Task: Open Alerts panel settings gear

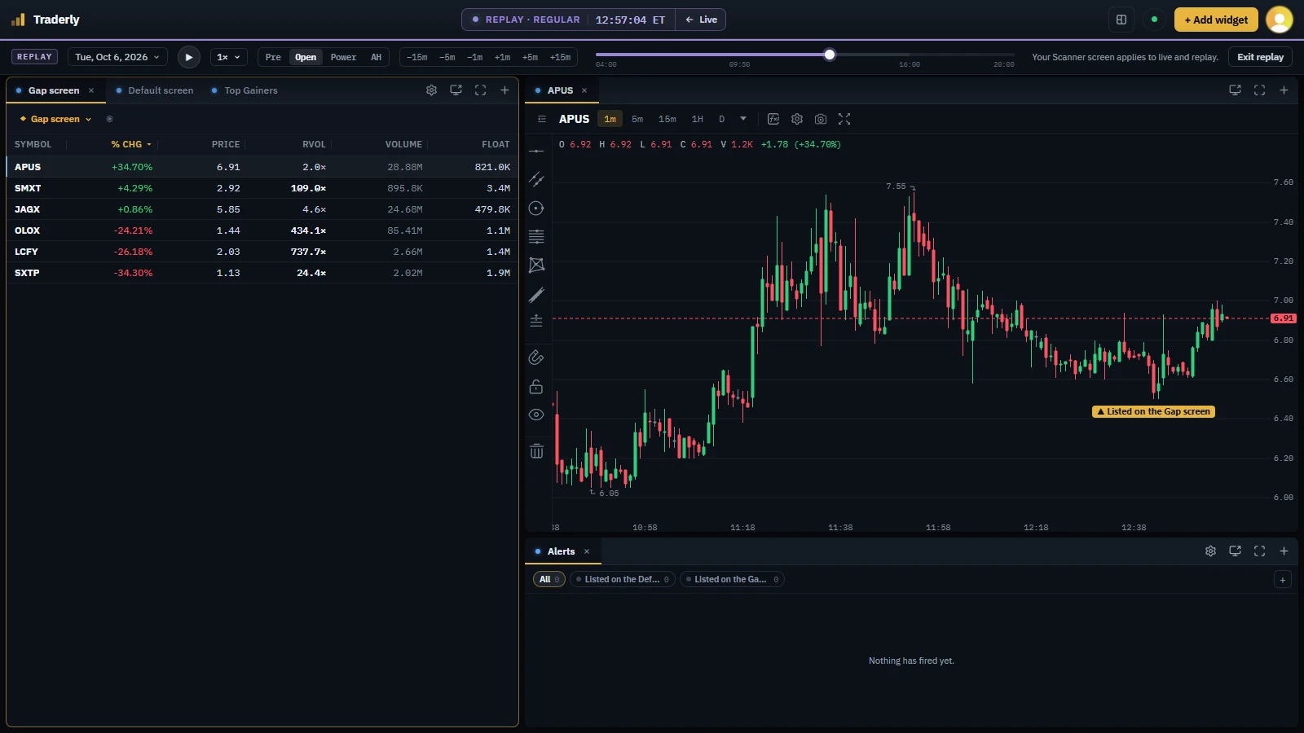Action: click(1211, 551)
